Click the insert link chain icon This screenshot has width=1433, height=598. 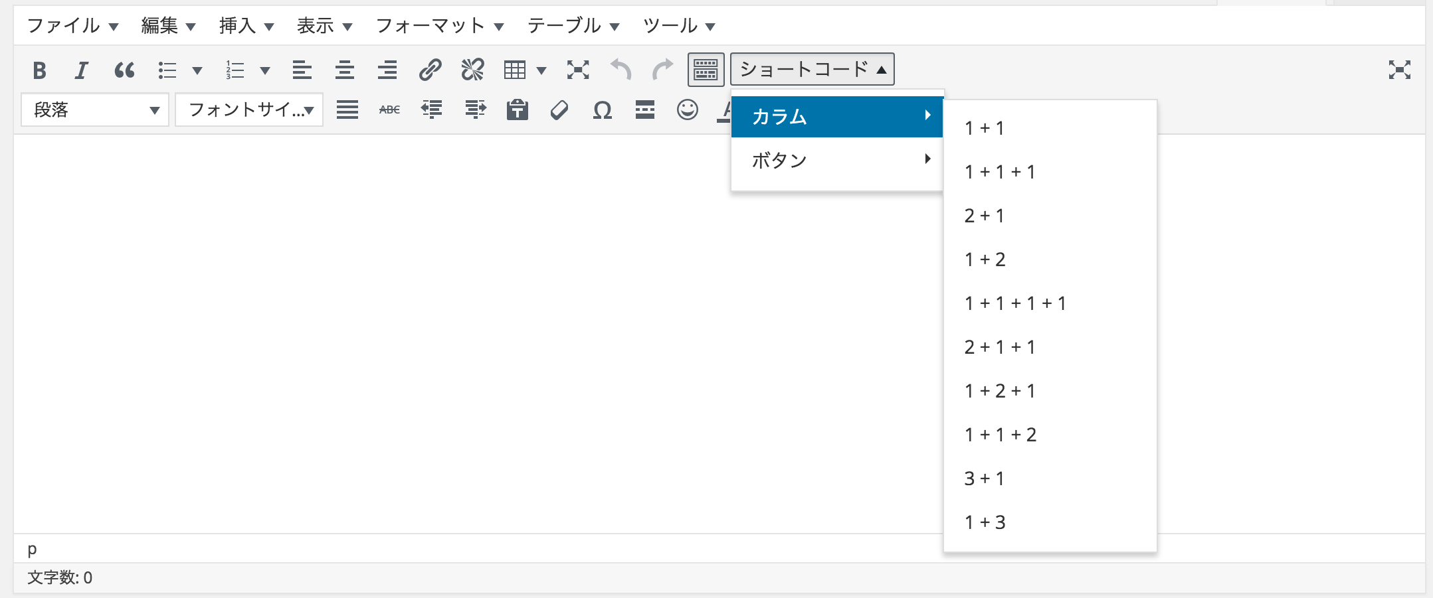[430, 70]
